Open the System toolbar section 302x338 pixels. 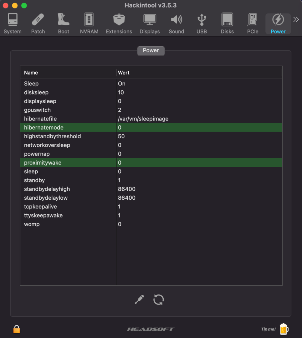pyautogui.click(x=13, y=24)
